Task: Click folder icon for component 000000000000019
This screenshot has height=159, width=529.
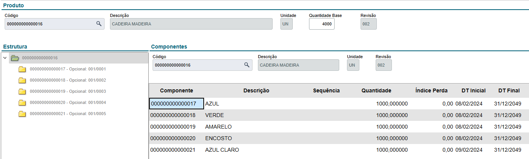Action: [22, 92]
